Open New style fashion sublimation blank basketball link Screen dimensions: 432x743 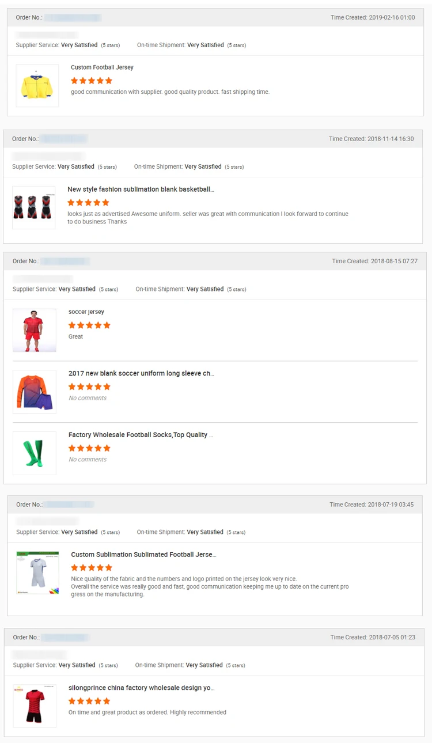pos(141,189)
